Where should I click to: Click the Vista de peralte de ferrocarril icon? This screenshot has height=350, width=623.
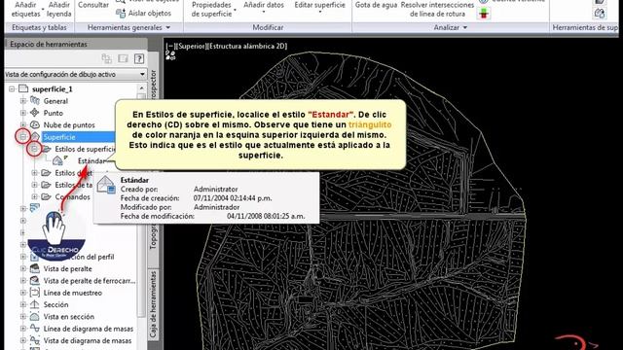point(35,281)
